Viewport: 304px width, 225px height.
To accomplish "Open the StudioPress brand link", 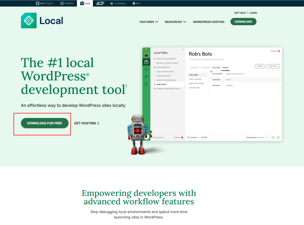I will tap(118, 3).
